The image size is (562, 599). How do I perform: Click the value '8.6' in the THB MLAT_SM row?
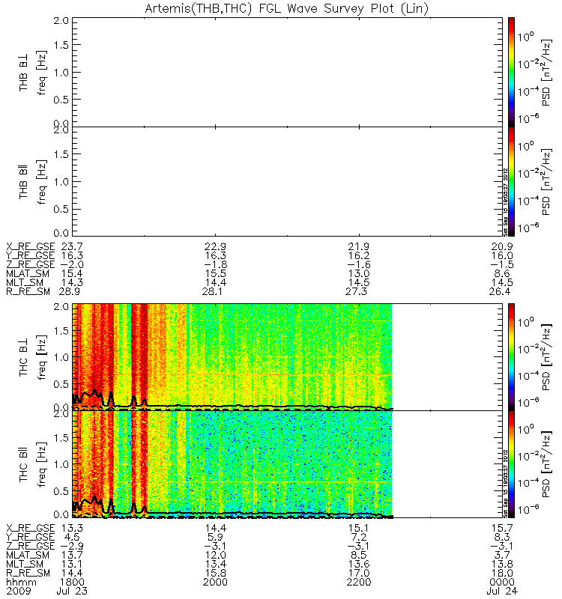click(x=502, y=273)
